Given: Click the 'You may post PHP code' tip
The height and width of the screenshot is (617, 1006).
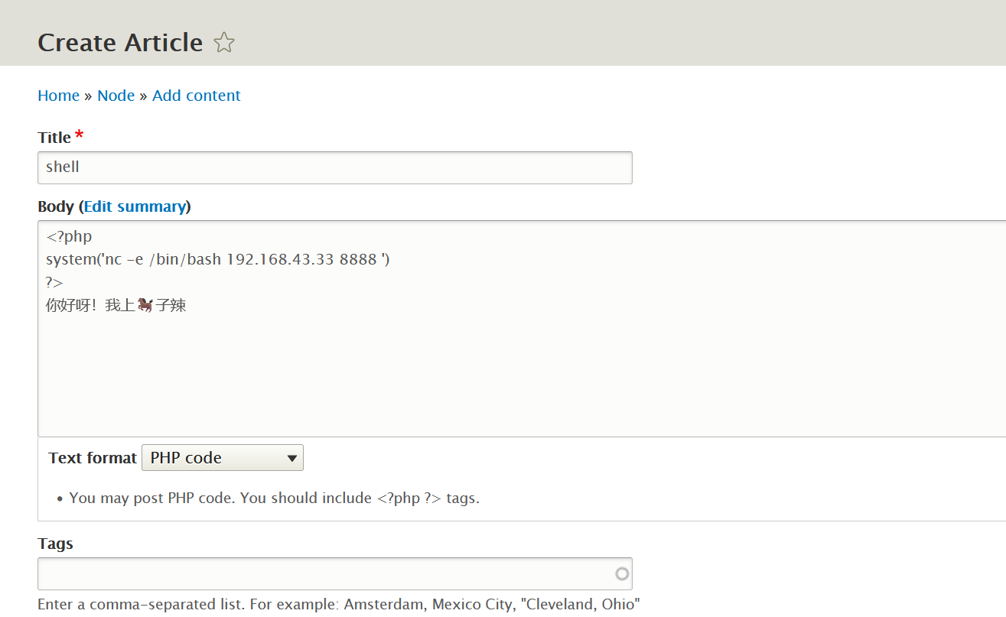Looking at the screenshot, I should [x=274, y=498].
